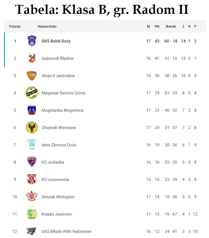
Task: Click the KS Lesznowola red crest
Action: (x=32, y=179)
